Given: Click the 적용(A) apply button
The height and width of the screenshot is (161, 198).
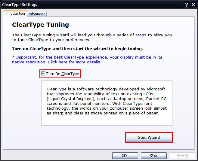Looking at the screenshot, I should pyautogui.click(x=182, y=156).
